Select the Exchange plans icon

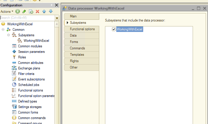tap(14, 68)
